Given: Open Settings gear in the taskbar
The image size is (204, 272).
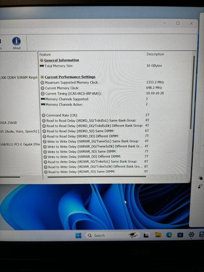Looking at the screenshot, I should pyautogui.click(x=191, y=234).
